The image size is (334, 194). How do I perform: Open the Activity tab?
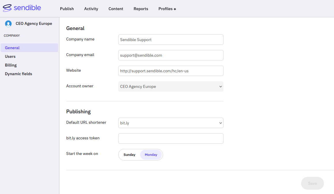click(91, 9)
